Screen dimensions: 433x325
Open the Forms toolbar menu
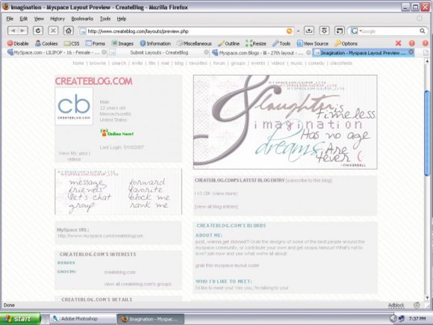click(96, 43)
